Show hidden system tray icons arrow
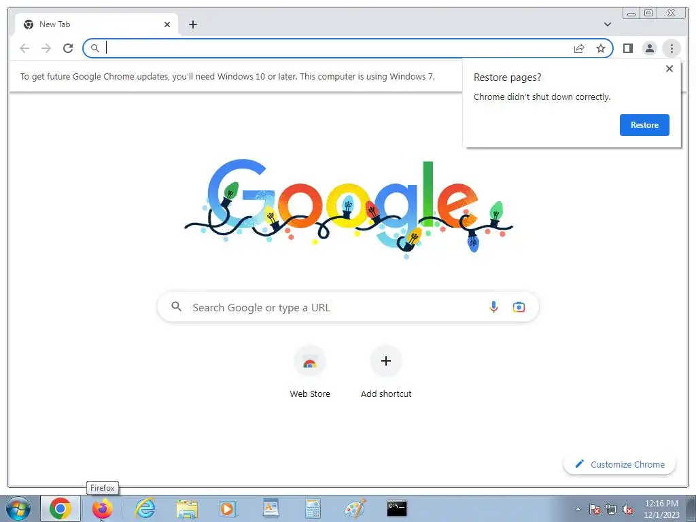The height and width of the screenshot is (522, 696). pyautogui.click(x=578, y=509)
